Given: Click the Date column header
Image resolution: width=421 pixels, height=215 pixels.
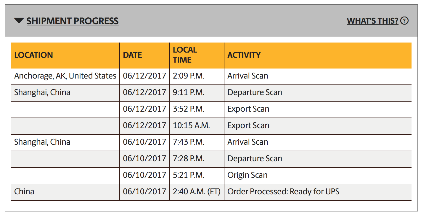Looking at the screenshot, I should pos(145,56).
